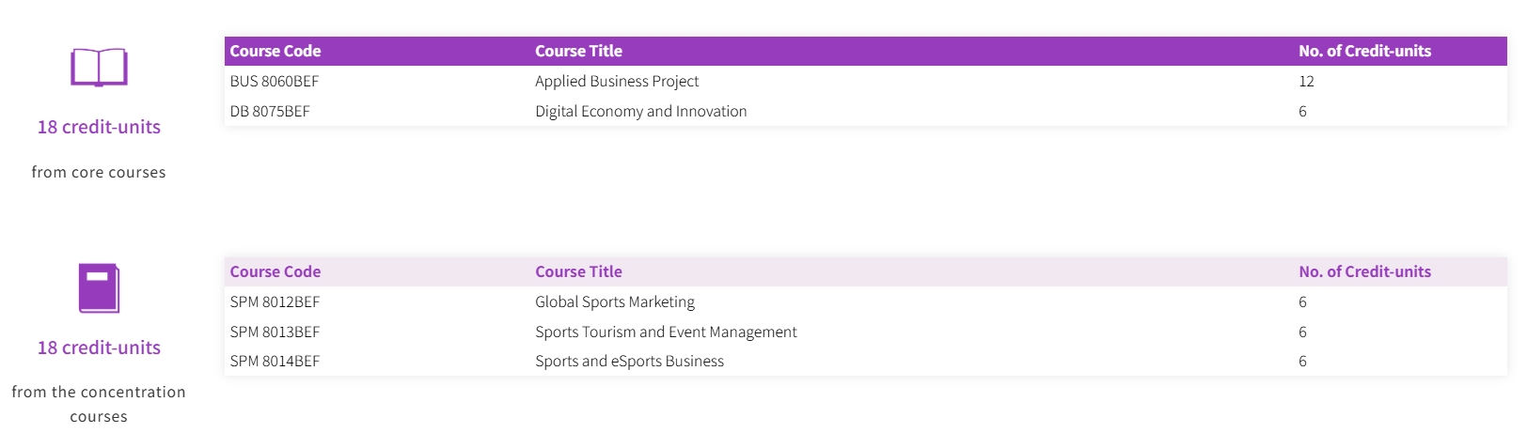Click Course Code header in purple table

(275, 52)
